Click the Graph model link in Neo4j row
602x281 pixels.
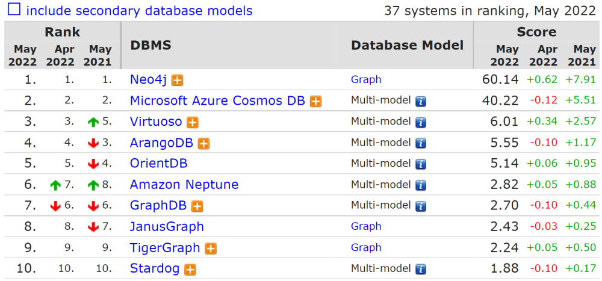(x=366, y=79)
